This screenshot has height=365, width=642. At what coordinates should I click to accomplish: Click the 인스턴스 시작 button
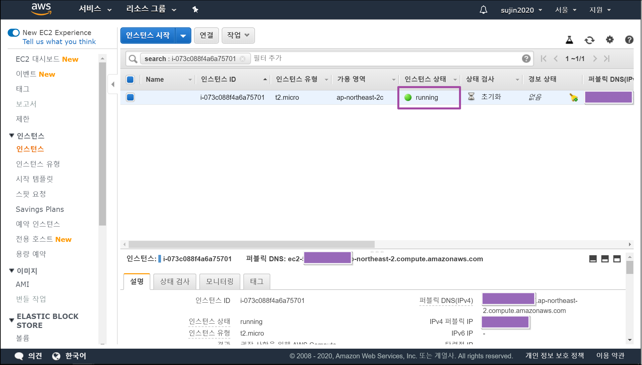[148, 36]
